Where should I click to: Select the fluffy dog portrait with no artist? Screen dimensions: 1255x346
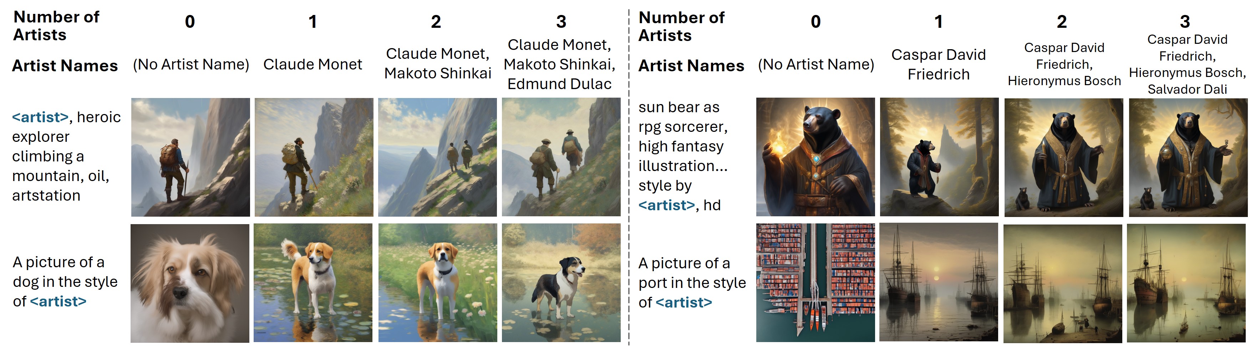click(190, 283)
